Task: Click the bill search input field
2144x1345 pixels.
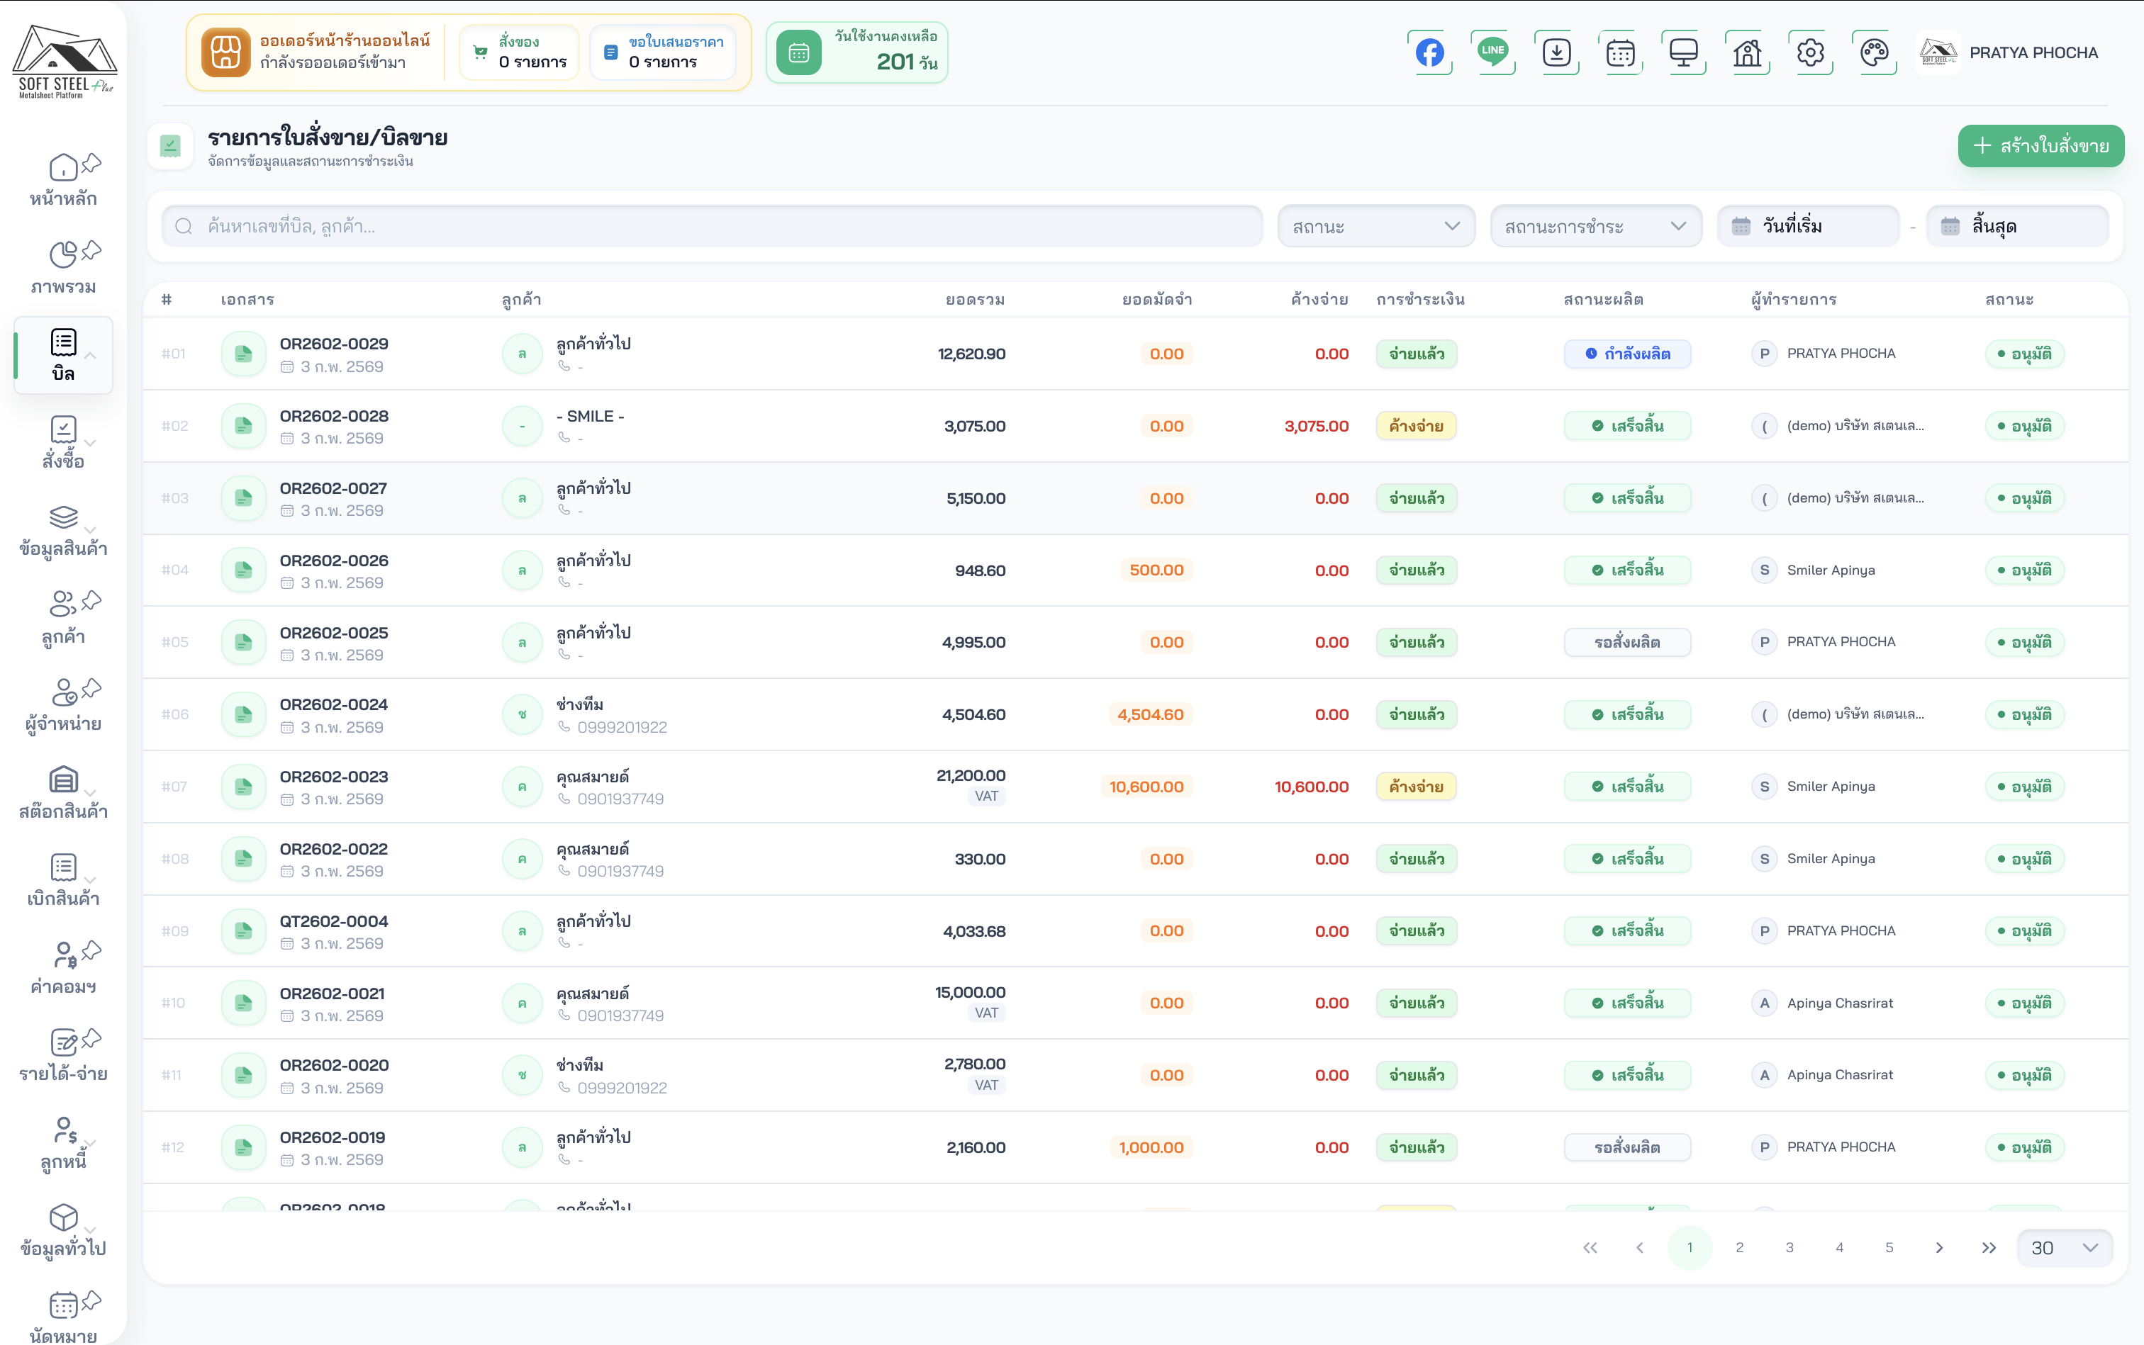Action: [x=712, y=227]
